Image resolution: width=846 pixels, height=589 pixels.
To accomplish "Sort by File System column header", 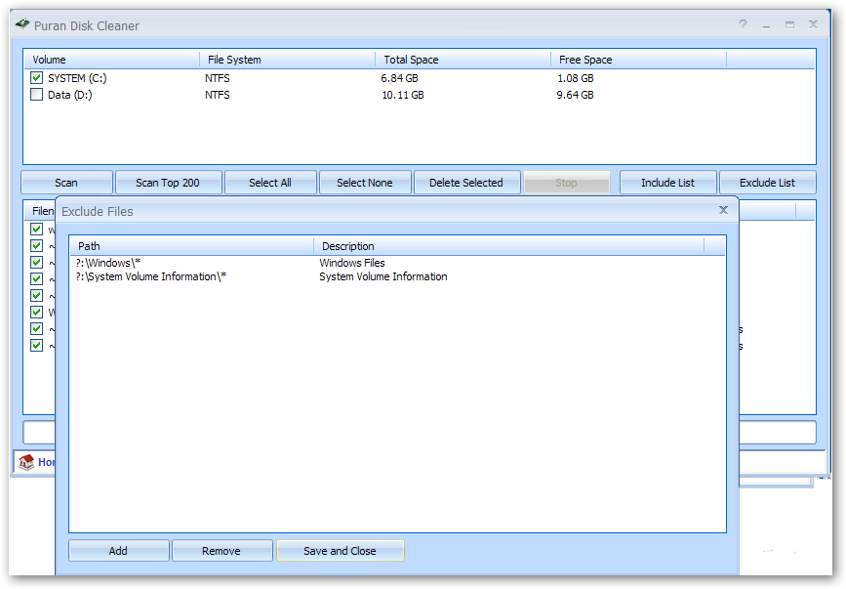I will pyautogui.click(x=288, y=60).
